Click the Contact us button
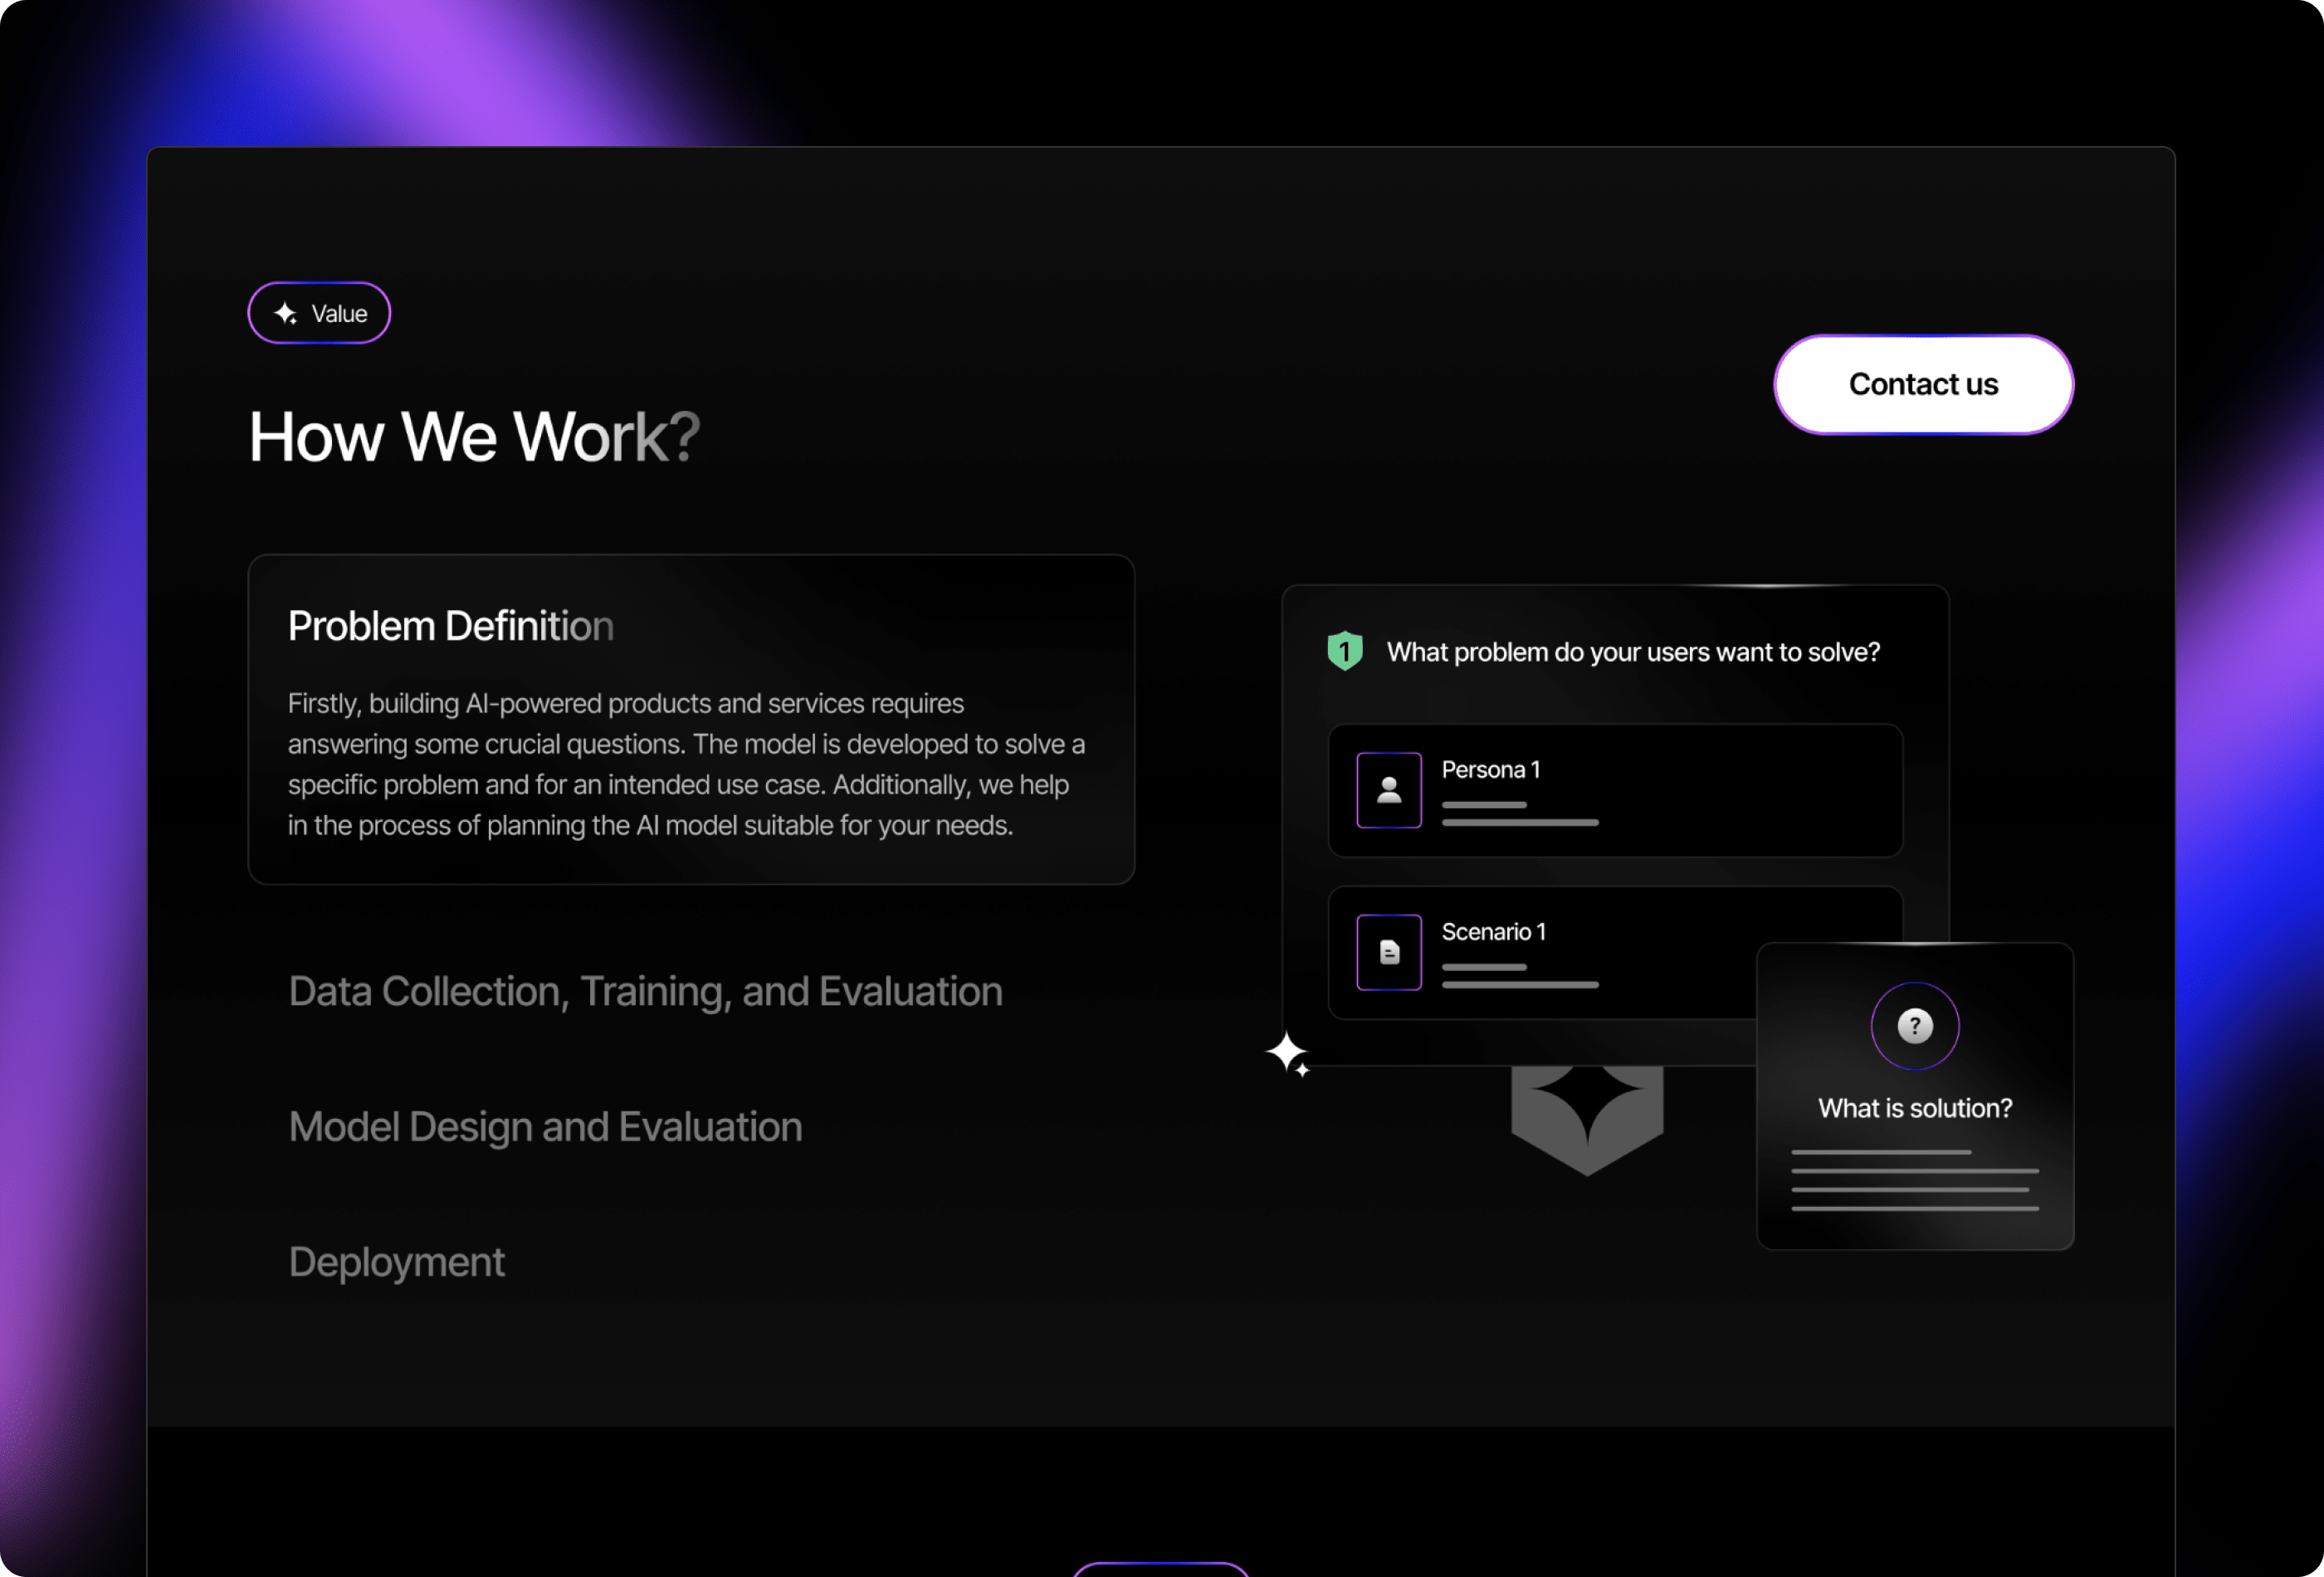The height and width of the screenshot is (1577, 2324). (x=1923, y=384)
